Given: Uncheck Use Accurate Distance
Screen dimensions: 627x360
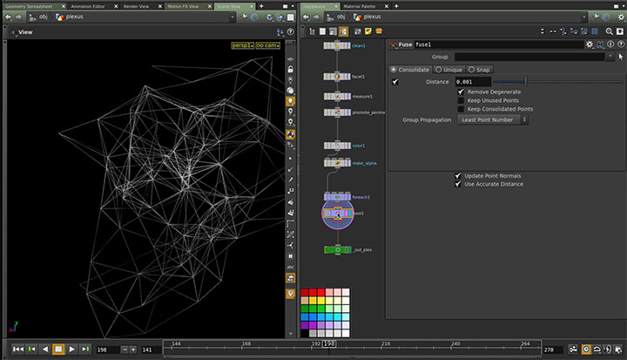Looking at the screenshot, I should (458, 184).
